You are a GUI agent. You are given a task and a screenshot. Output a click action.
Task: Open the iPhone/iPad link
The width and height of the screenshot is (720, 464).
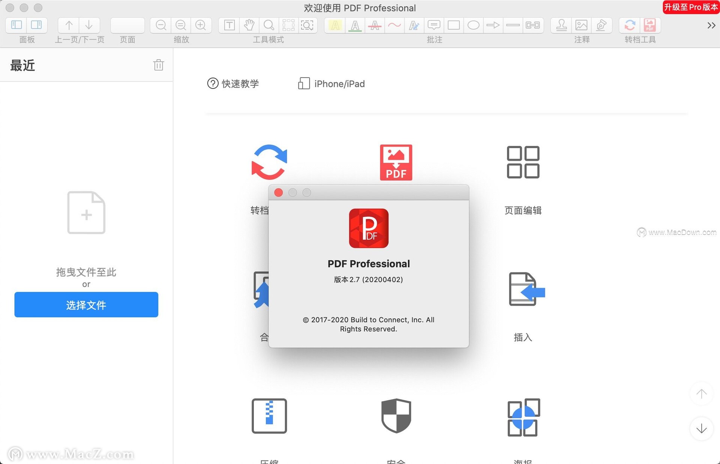coord(331,83)
